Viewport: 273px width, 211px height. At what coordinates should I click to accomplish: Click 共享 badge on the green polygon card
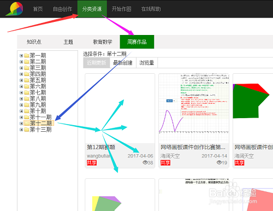click(x=239, y=163)
